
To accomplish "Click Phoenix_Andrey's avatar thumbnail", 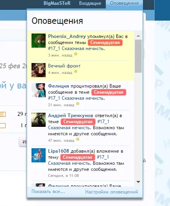I will click(x=38, y=40).
